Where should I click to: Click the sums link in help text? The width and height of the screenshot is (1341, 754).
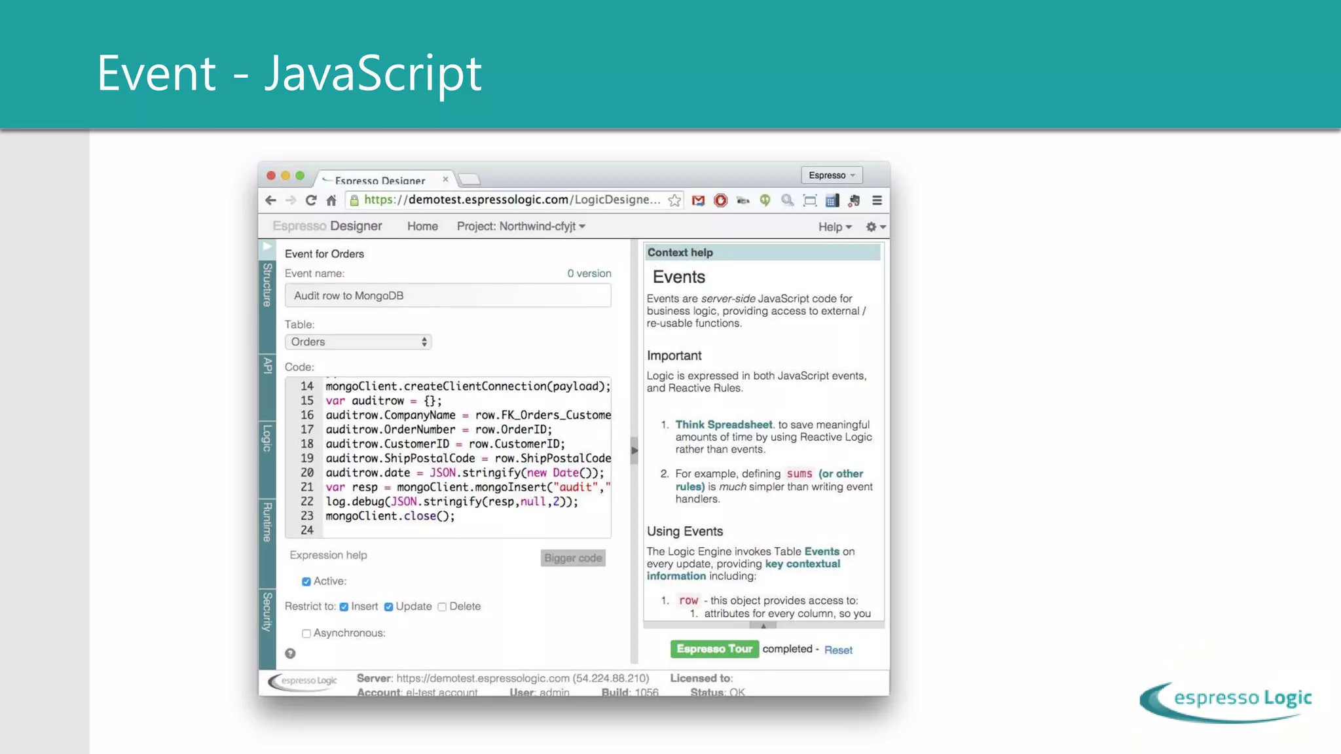(x=799, y=474)
